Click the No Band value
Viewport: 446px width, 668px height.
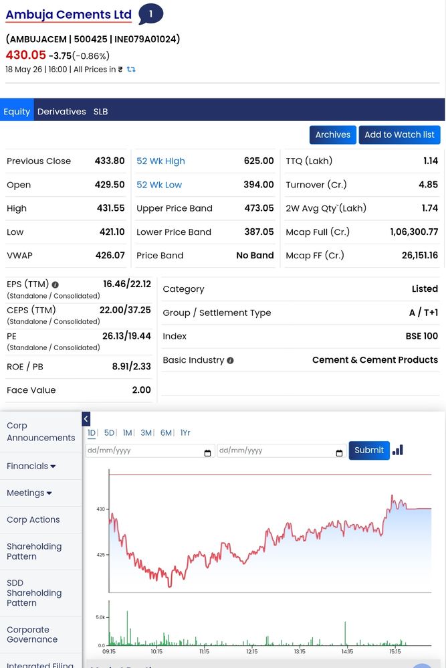click(255, 256)
